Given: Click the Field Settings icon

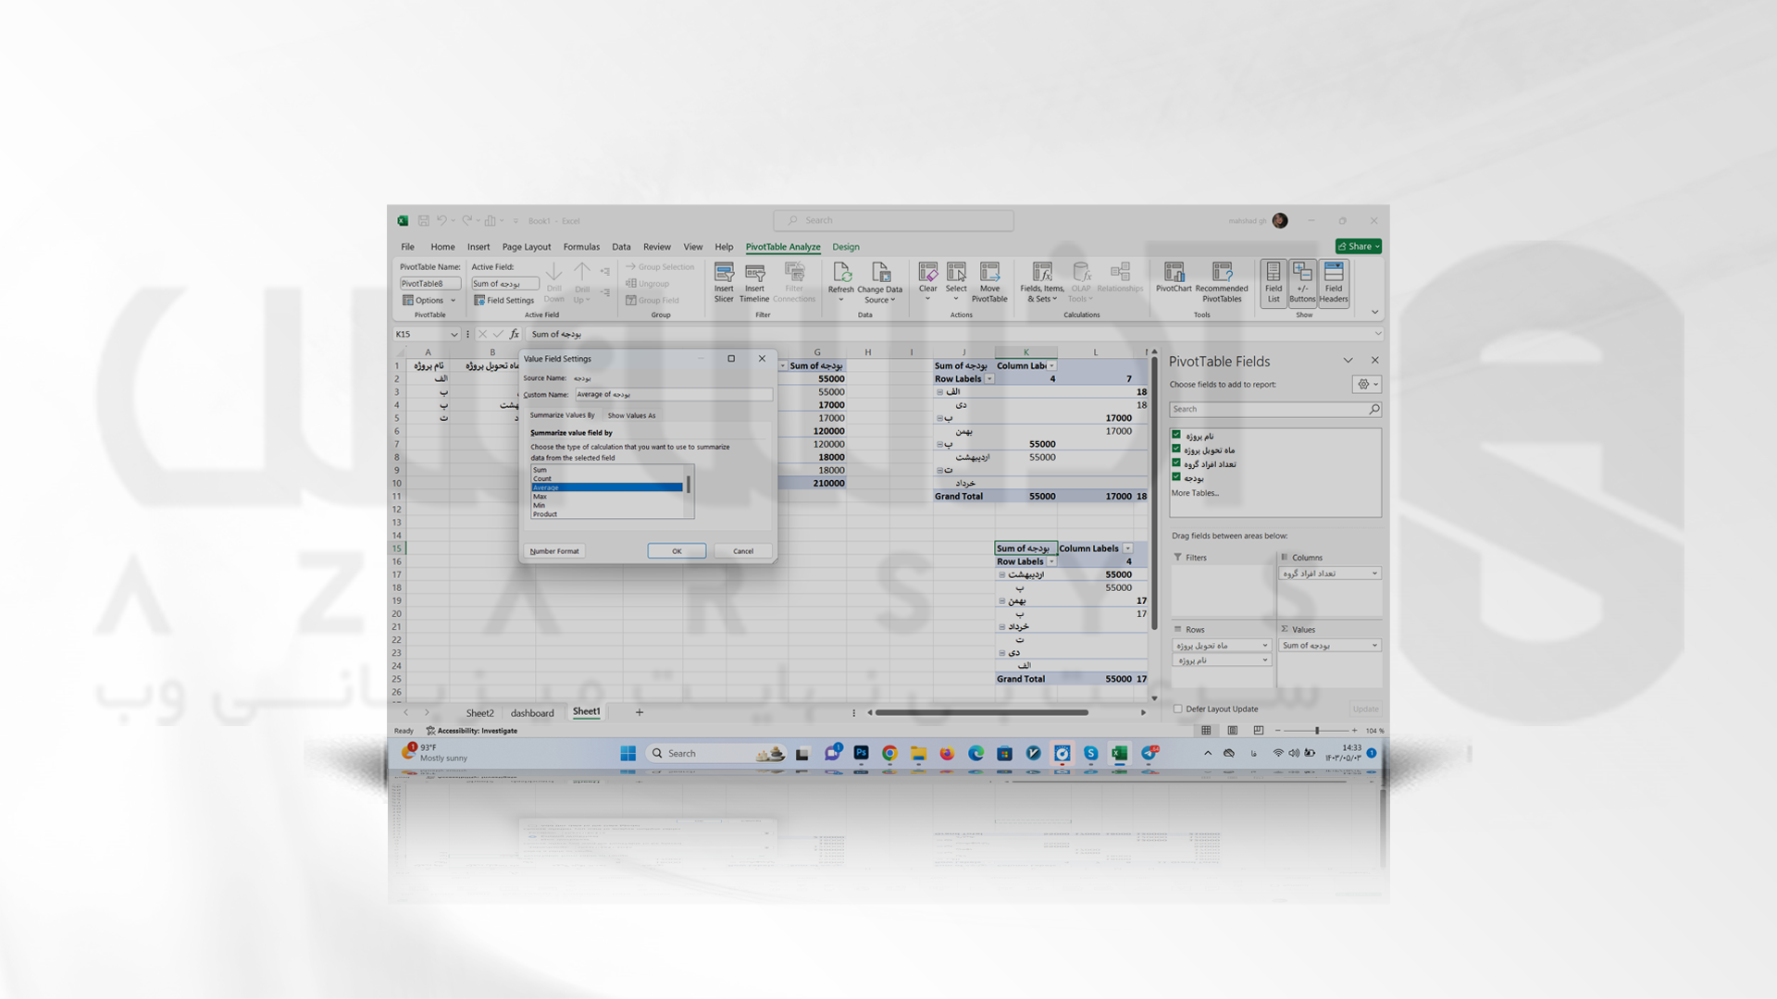Looking at the screenshot, I should (x=504, y=301).
